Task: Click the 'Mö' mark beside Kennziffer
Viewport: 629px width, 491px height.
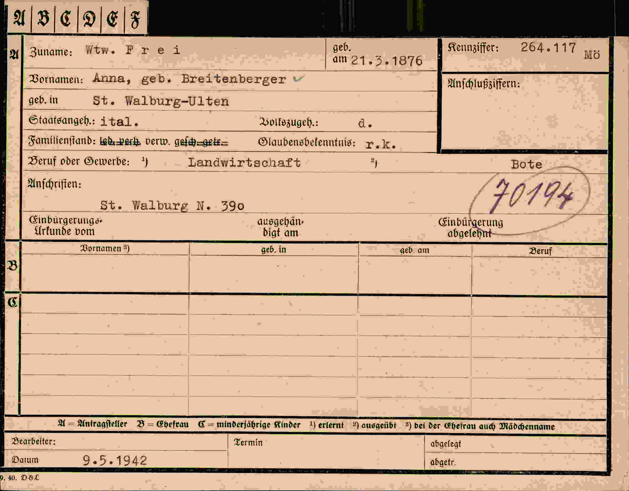Action: pos(592,55)
